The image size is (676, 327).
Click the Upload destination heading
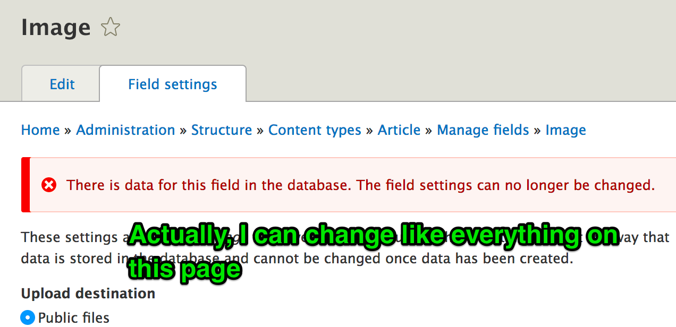click(x=88, y=293)
